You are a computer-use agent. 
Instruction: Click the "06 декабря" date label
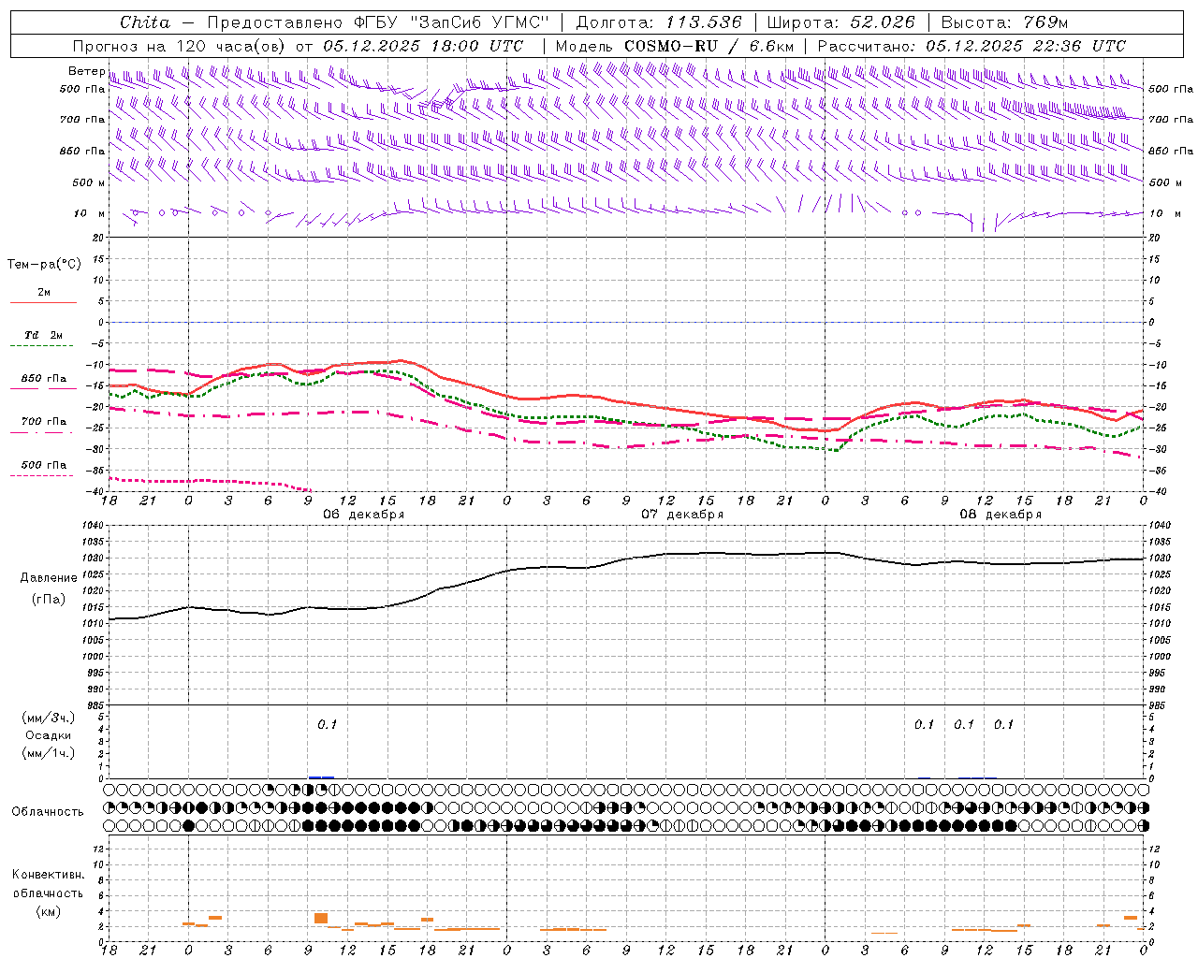coord(364,515)
